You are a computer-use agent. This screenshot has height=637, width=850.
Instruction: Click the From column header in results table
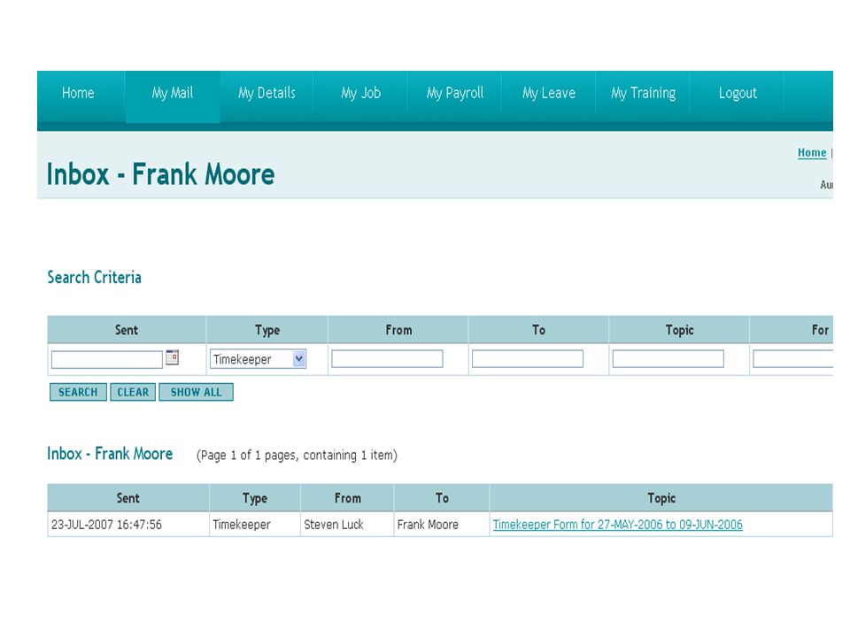point(347,498)
